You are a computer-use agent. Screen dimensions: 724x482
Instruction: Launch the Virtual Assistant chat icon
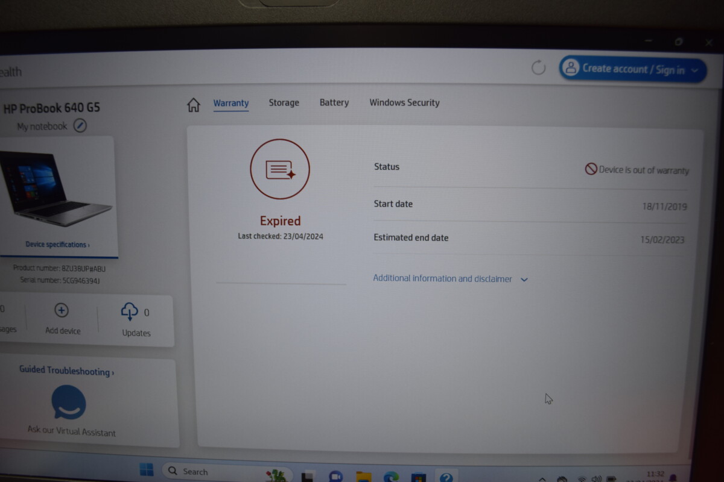pos(68,402)
